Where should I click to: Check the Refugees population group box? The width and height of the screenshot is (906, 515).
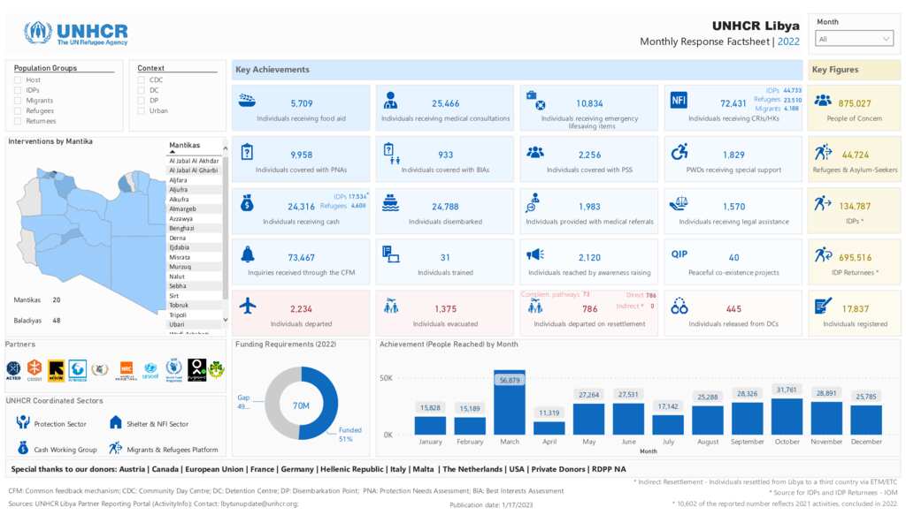(18, 110)
